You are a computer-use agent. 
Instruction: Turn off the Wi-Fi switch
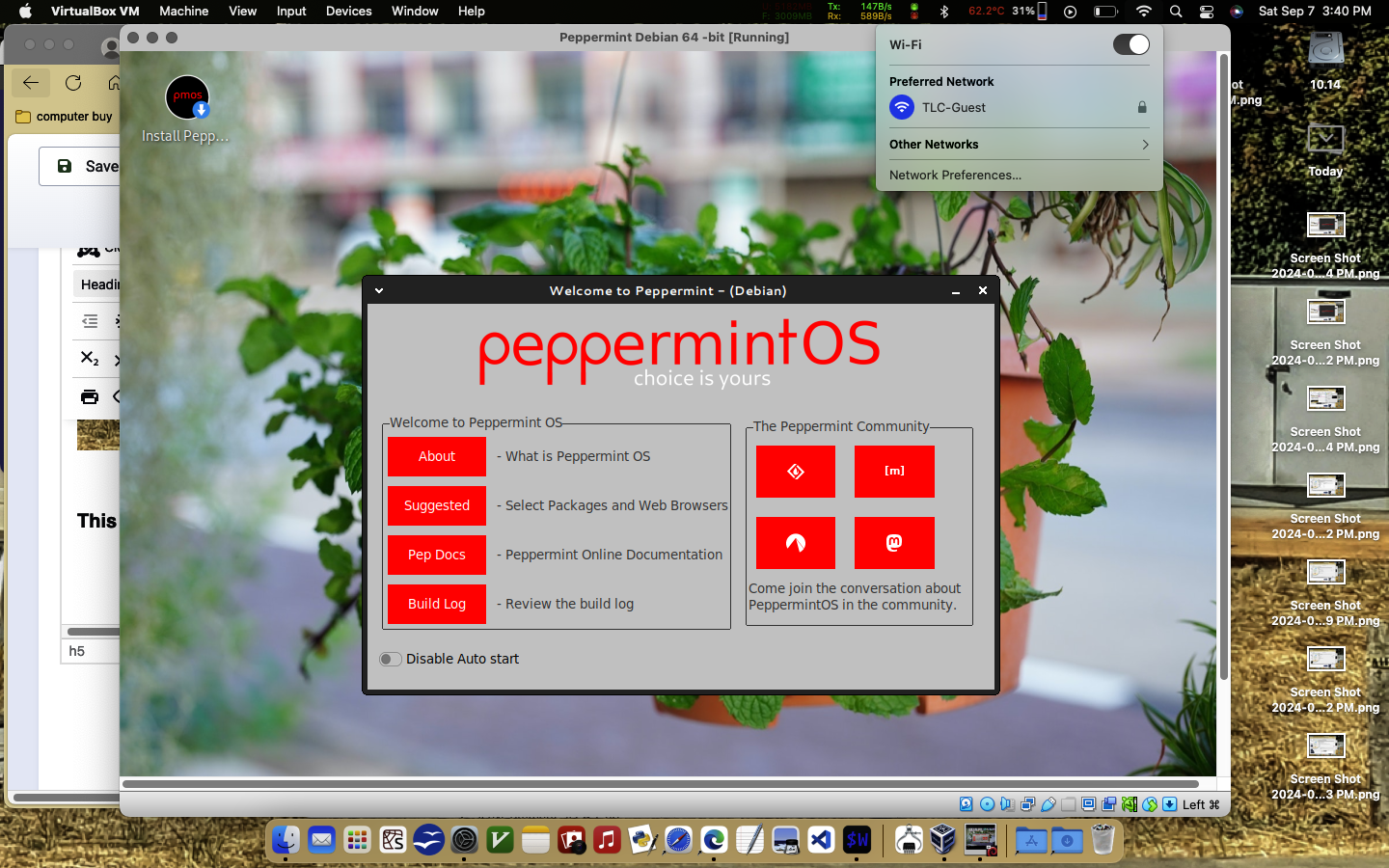[x=1130, y=44]
